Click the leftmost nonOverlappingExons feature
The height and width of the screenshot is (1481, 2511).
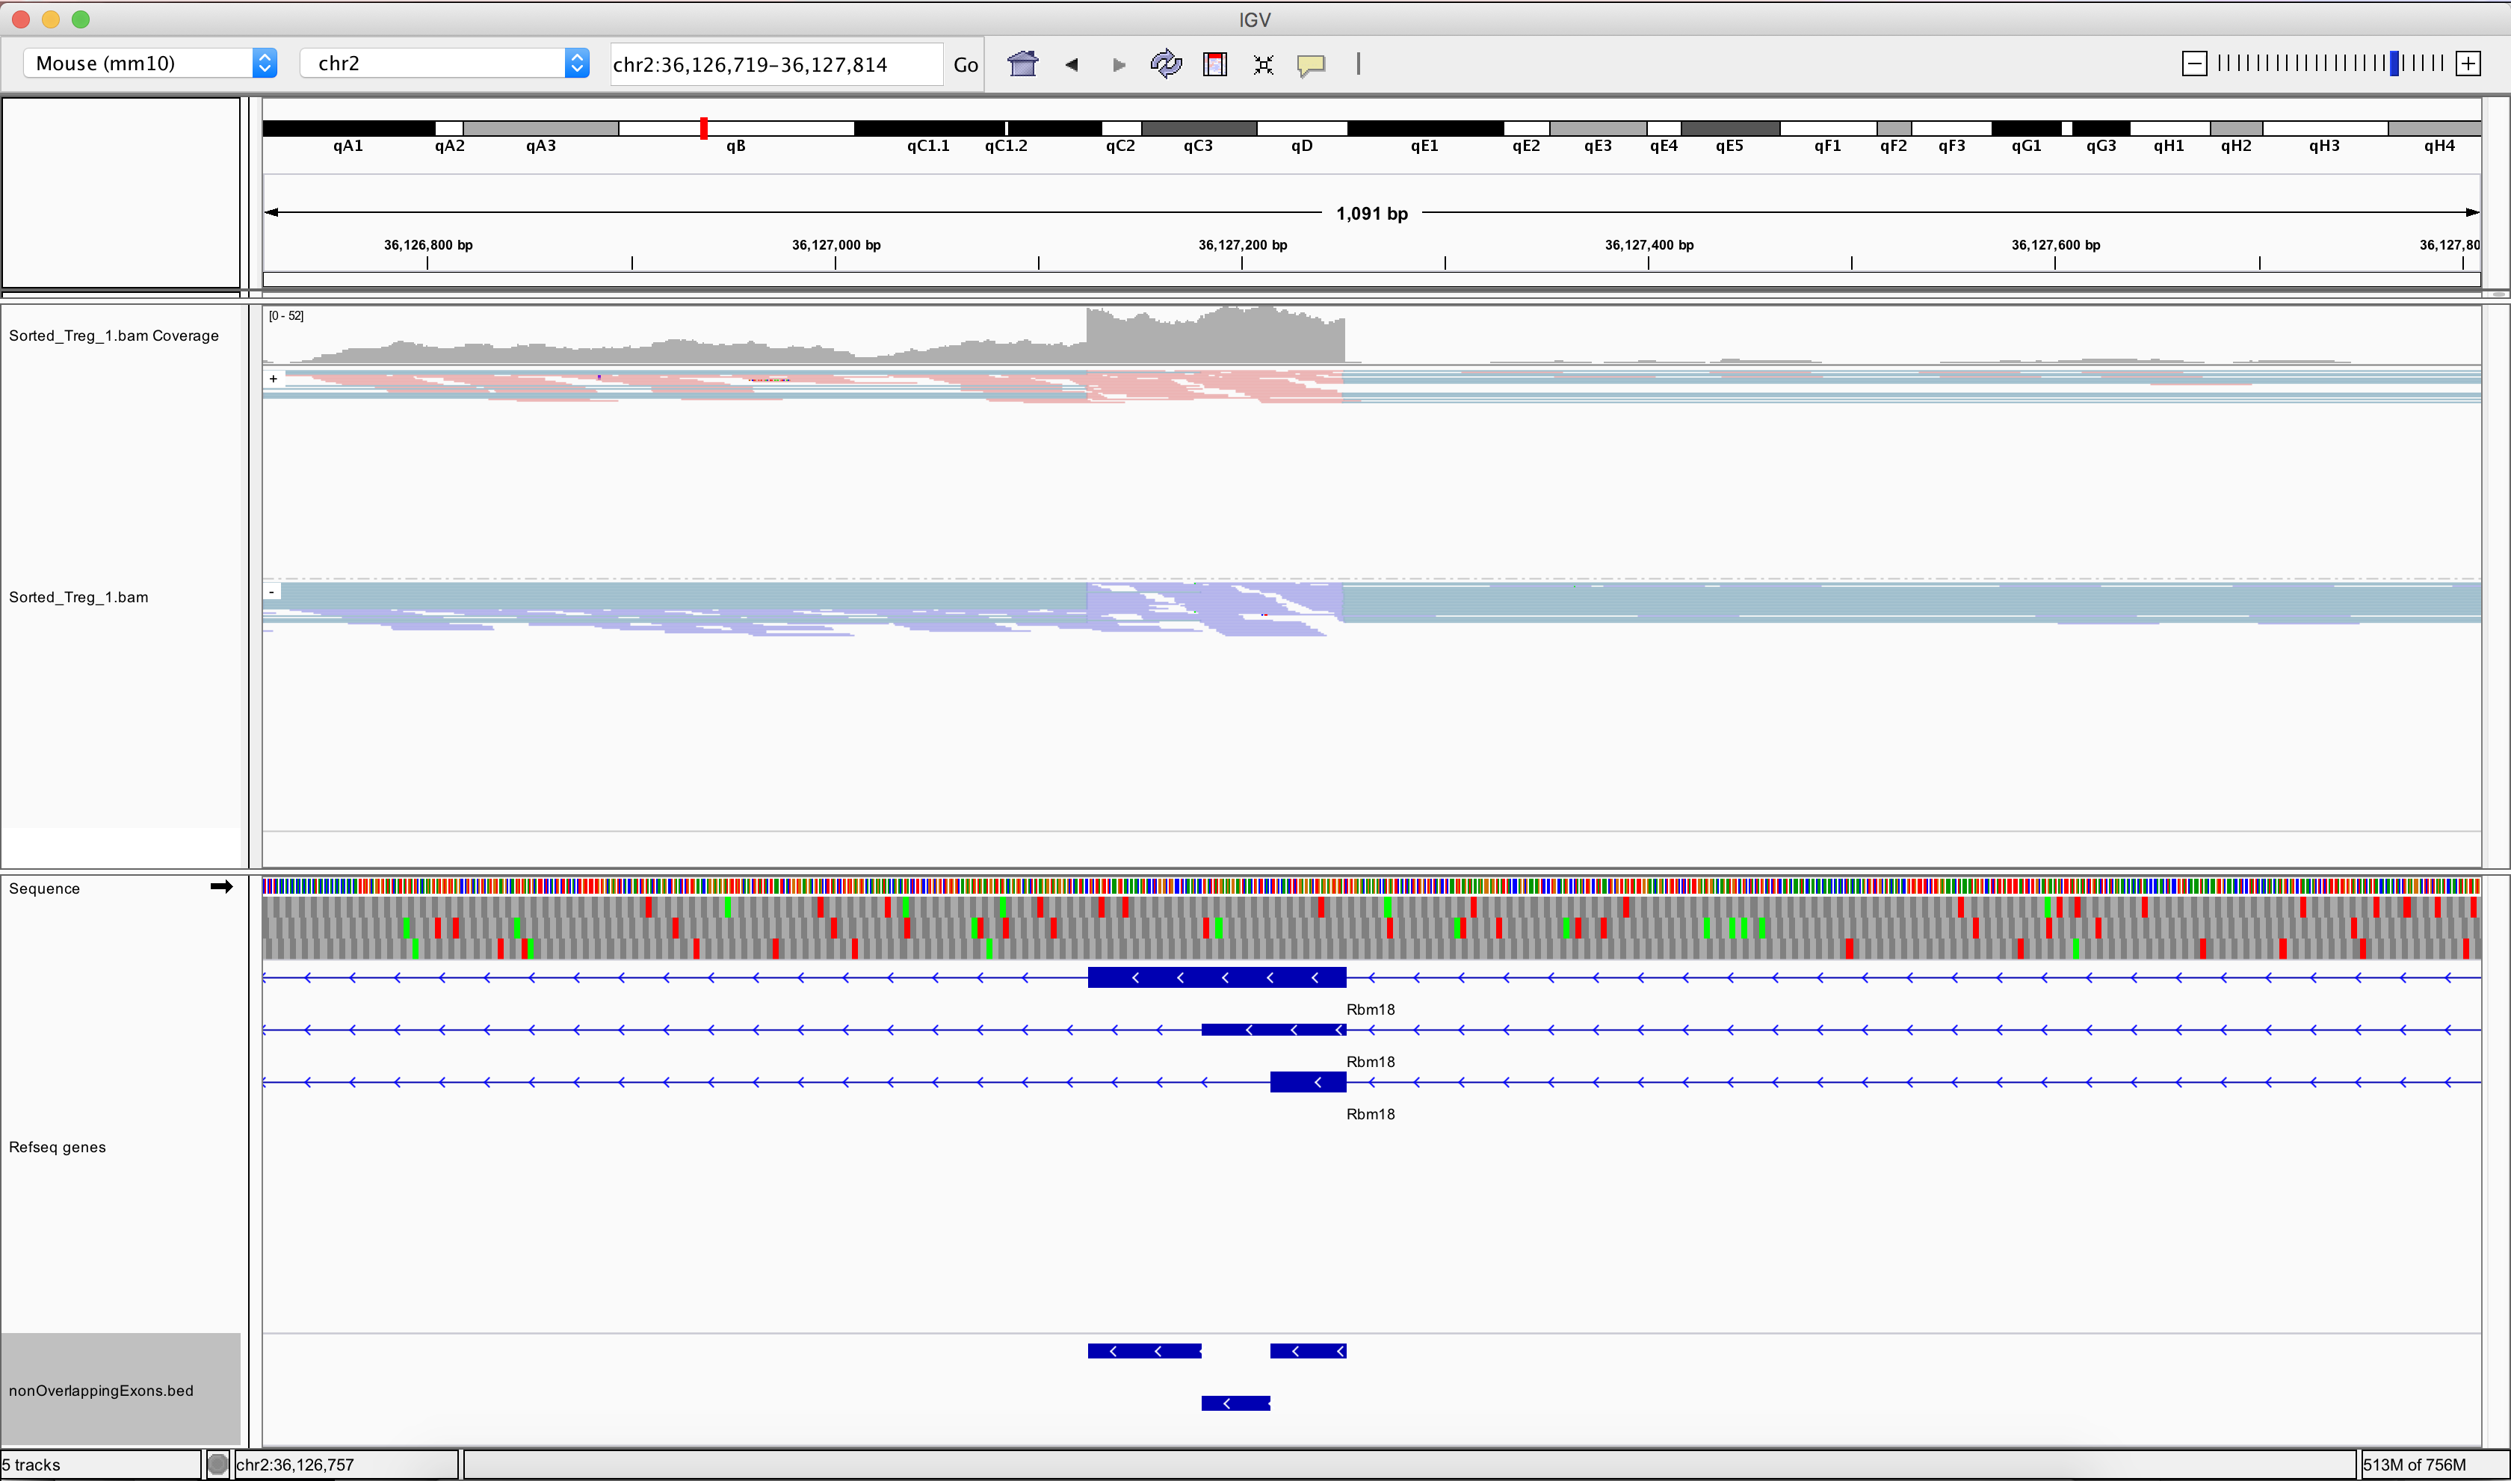pyautogui.click(x=1145, y=1351)
